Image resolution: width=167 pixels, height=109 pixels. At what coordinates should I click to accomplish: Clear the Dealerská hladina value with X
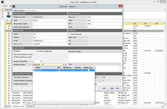tap(65, 65)
